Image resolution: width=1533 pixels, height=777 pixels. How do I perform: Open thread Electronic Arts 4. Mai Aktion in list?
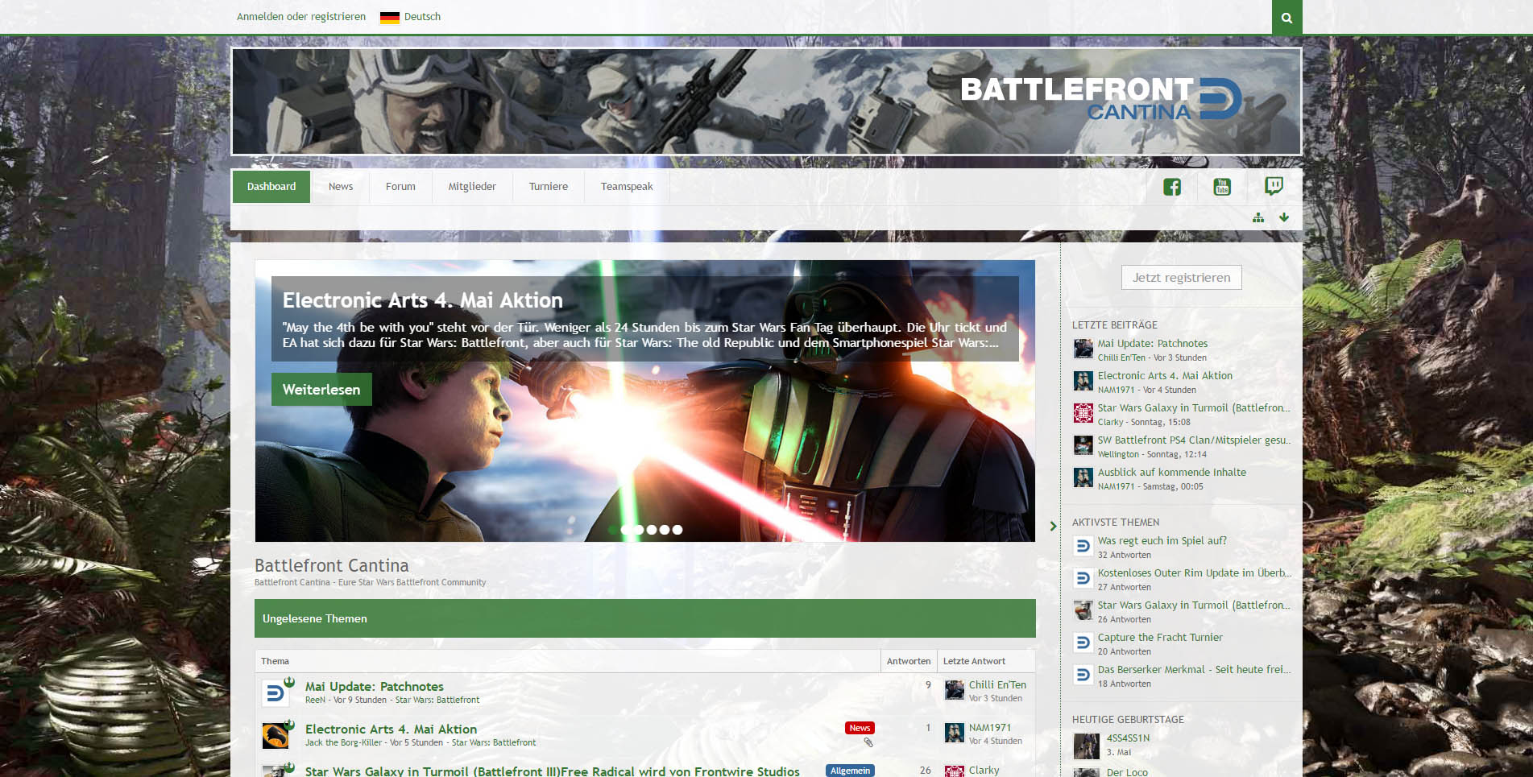[391, 729]
